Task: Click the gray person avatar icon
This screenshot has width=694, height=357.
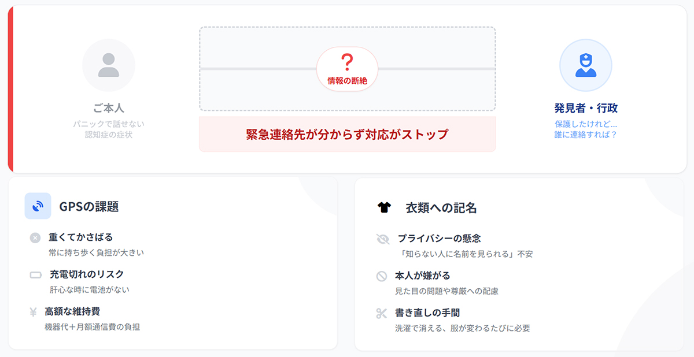Action: (108, 65)
